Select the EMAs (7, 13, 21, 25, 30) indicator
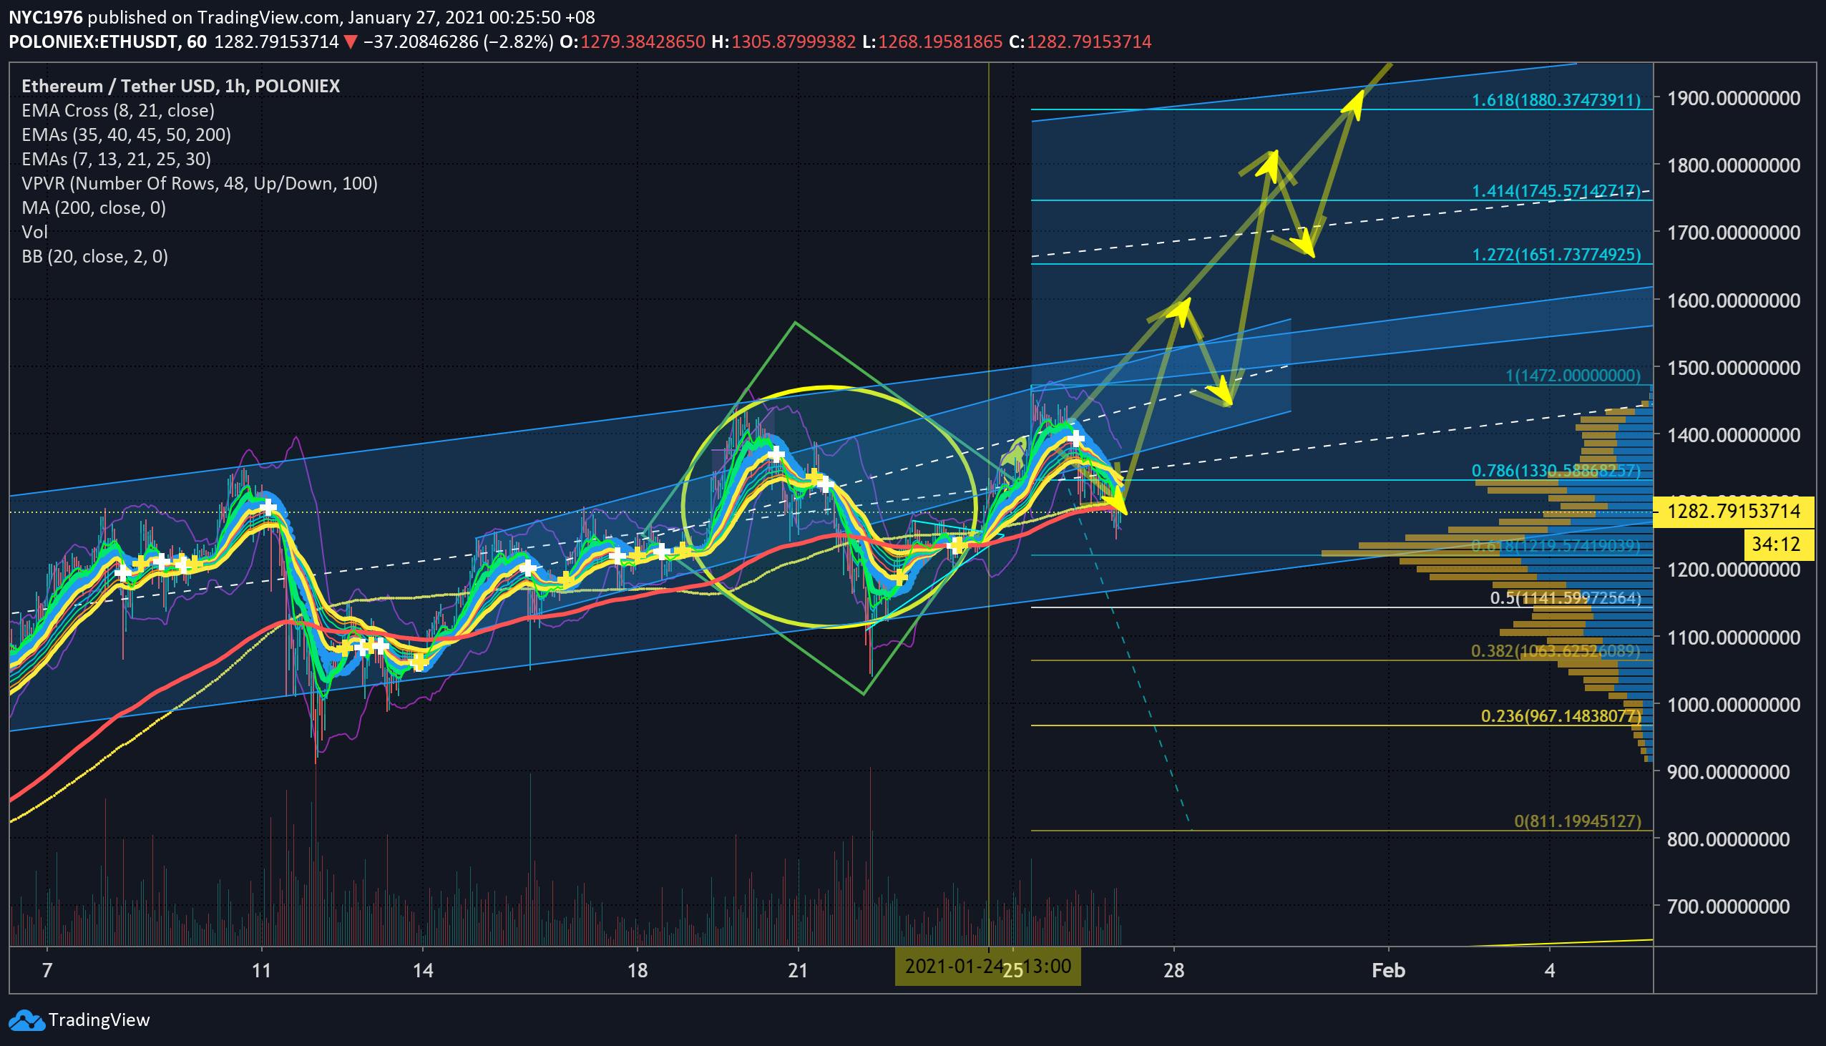The image size is (1826, 1046). (x=117, y=160)
